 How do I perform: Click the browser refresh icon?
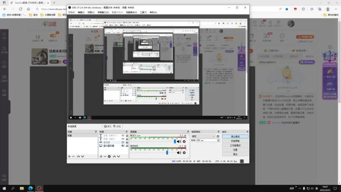tap(20, 9)
